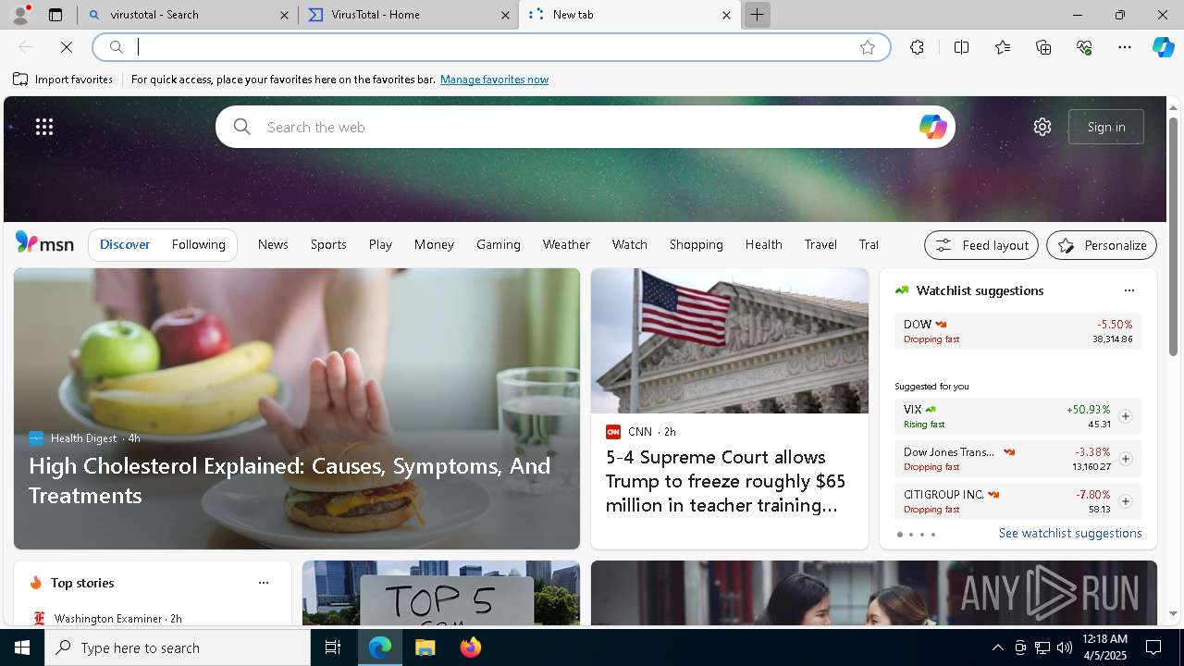Open the TOP 5 sign story thumbnail
The height and width of the screenshot is (666, 1184).
tap(441, 593)
